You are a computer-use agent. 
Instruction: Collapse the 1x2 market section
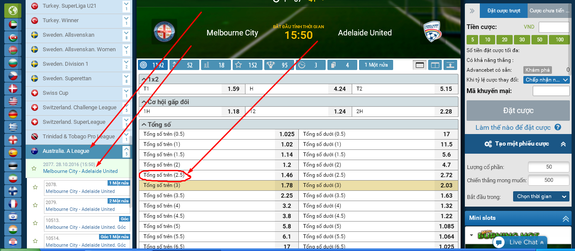298,79
